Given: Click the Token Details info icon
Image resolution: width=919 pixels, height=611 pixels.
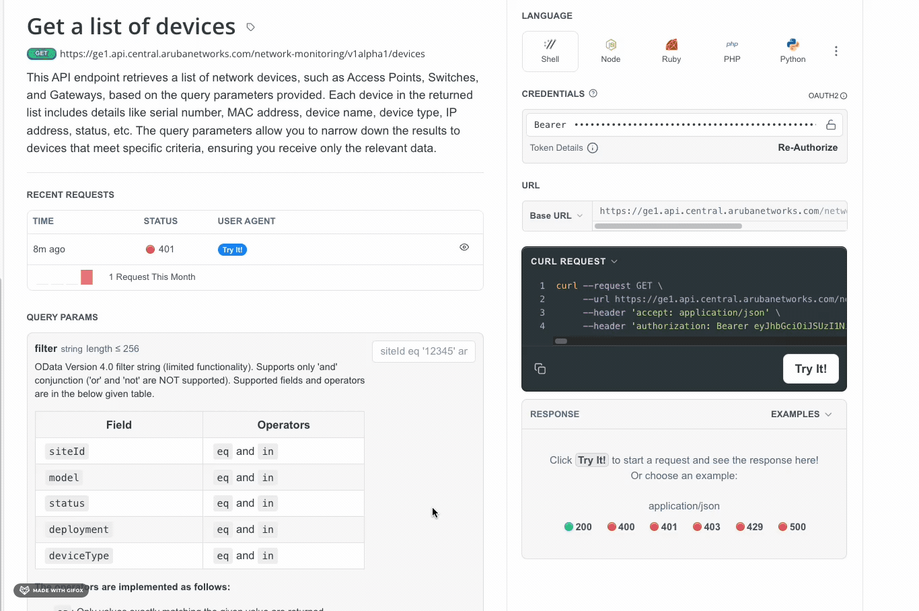Looking at the screenshot, I should click(593, 148).
